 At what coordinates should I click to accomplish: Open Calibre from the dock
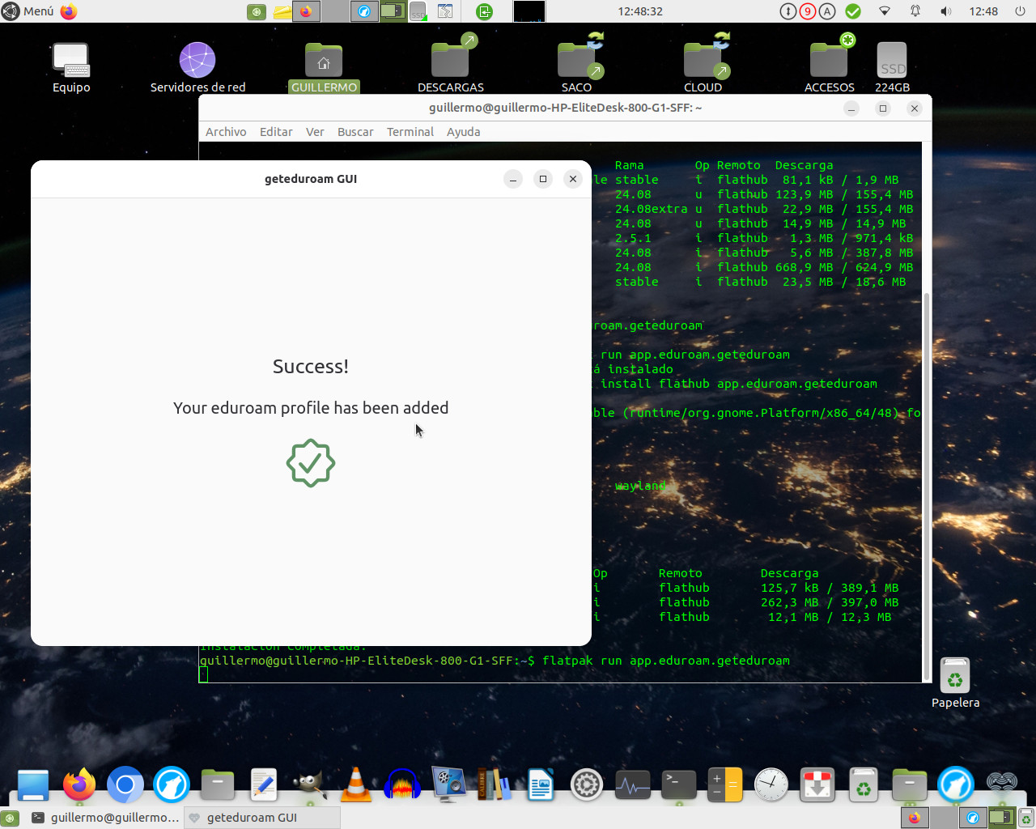point(495,784)
